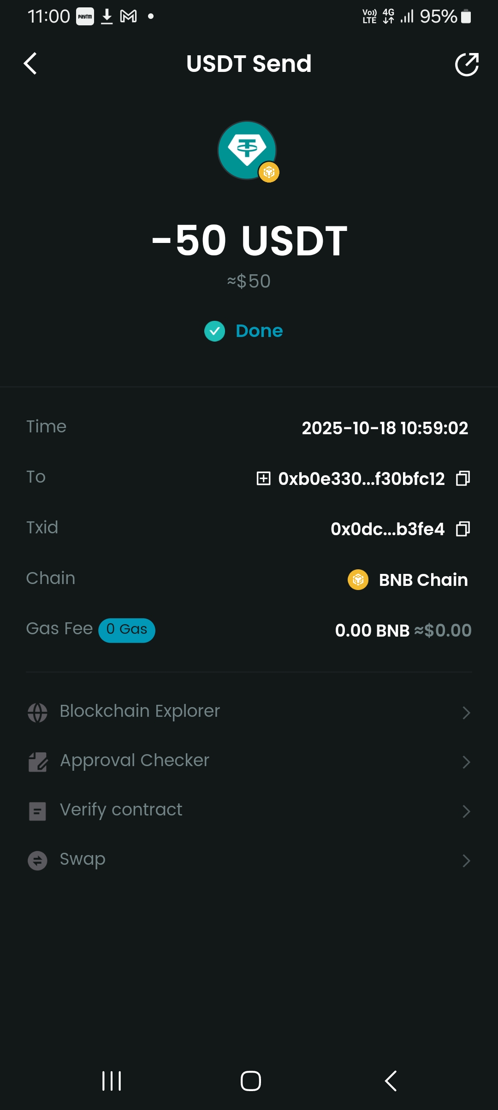Open Swap row chevron
Viewport: 498px width, 1110px height.
pos(466,861)
